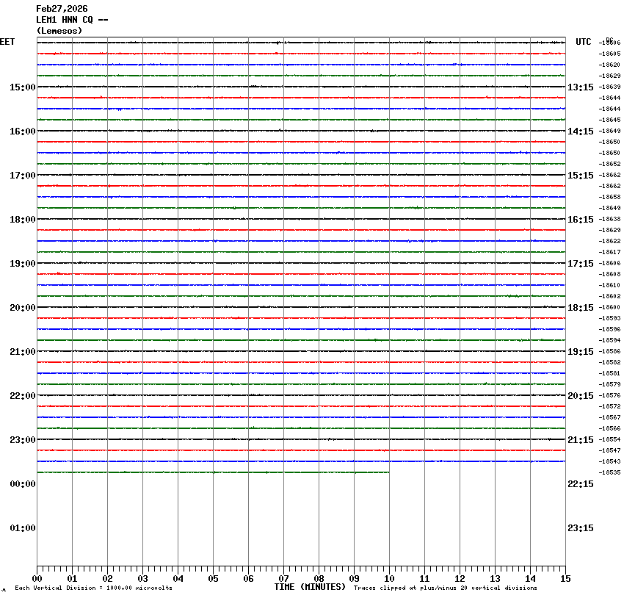Select the 23:15 UTC time label
Screen dimensions: 624x598
tap(581, 528)
